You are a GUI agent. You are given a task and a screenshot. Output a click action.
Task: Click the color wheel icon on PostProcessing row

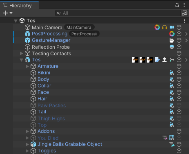172,34
